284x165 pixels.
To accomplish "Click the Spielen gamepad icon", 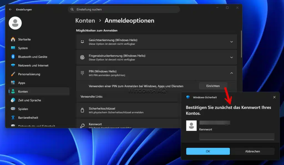I will 13,109.
